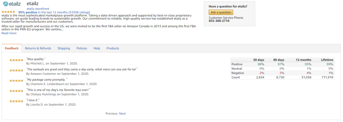View the Products tab

point(113,48)
